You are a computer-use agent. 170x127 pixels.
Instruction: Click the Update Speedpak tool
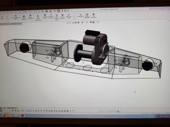[87, 16]
